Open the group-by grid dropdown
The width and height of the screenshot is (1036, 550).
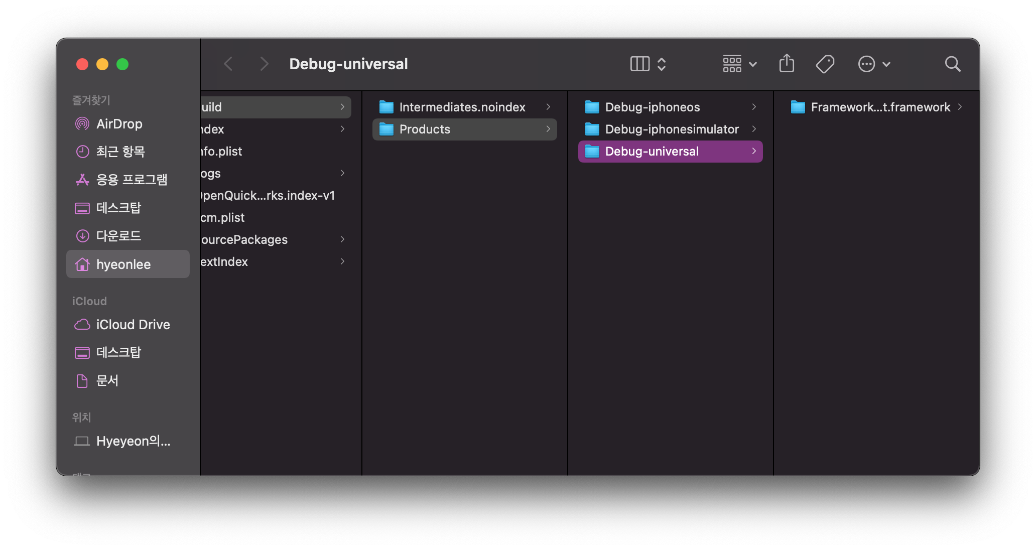pos(739,64)
